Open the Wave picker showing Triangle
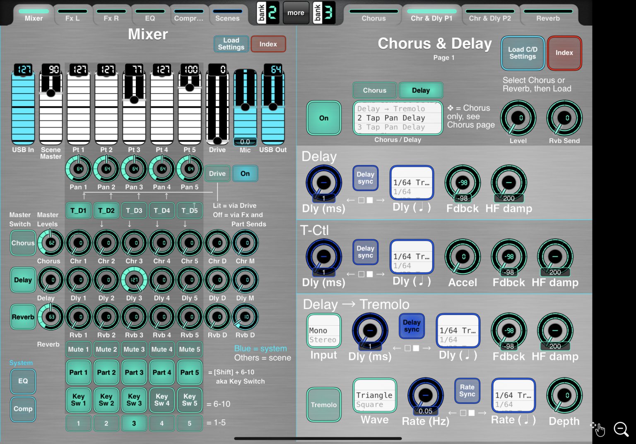 coord(374,396)
